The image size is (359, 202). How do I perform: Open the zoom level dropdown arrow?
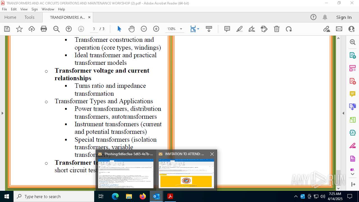(x=181, y=29)
